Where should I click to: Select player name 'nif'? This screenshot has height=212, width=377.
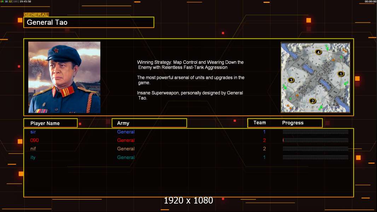pos(33,149)
